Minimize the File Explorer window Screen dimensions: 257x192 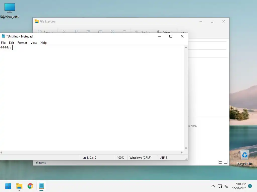(x=201, y=21)
